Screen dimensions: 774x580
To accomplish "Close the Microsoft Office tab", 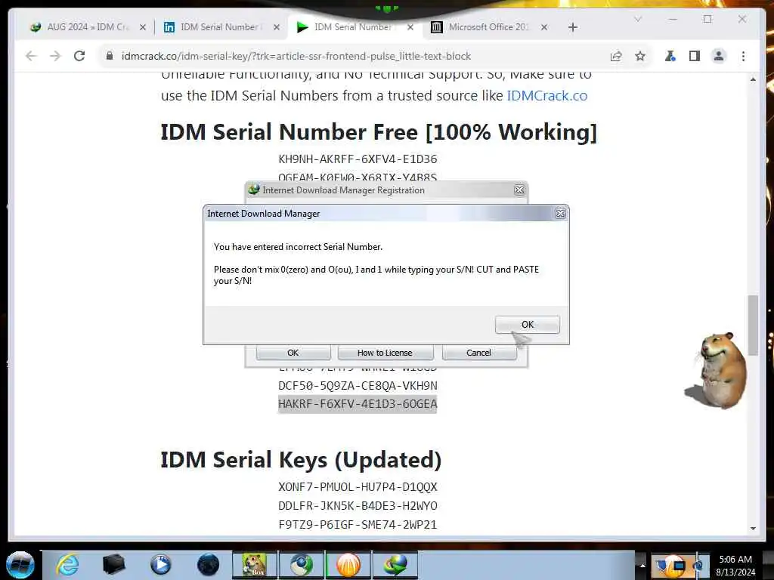I will (x=544, y=27).
